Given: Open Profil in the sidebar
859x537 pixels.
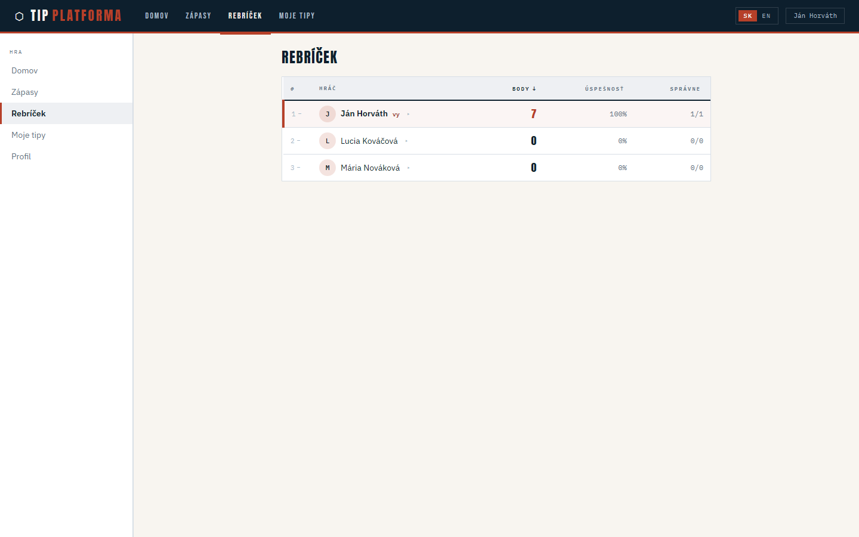Looking at the screenshot, I should point(21,156).
